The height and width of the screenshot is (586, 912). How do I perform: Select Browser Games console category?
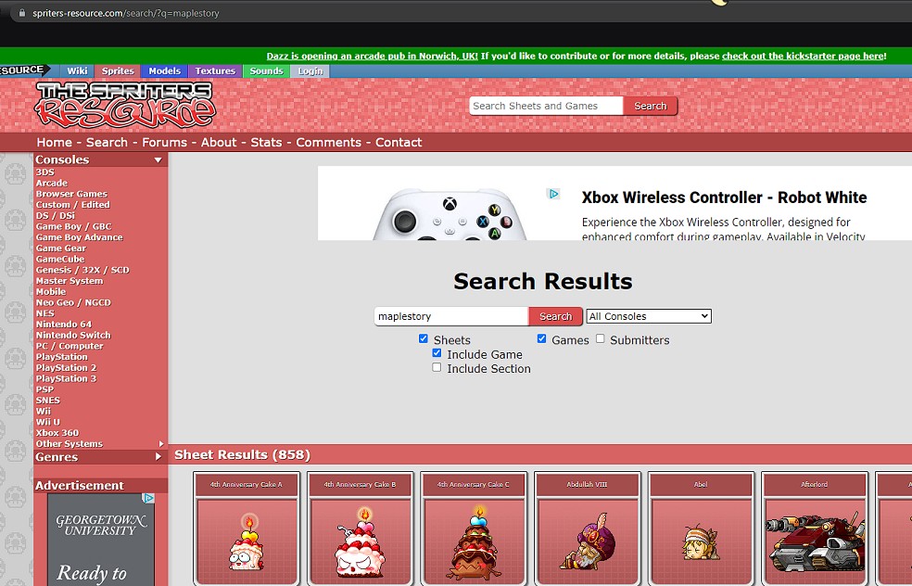71,194
